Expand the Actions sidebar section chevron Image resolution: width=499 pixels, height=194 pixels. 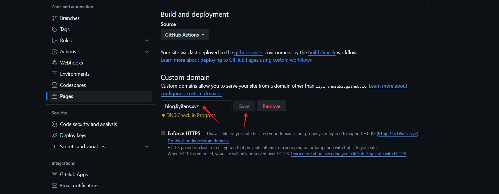click(147, 52)
